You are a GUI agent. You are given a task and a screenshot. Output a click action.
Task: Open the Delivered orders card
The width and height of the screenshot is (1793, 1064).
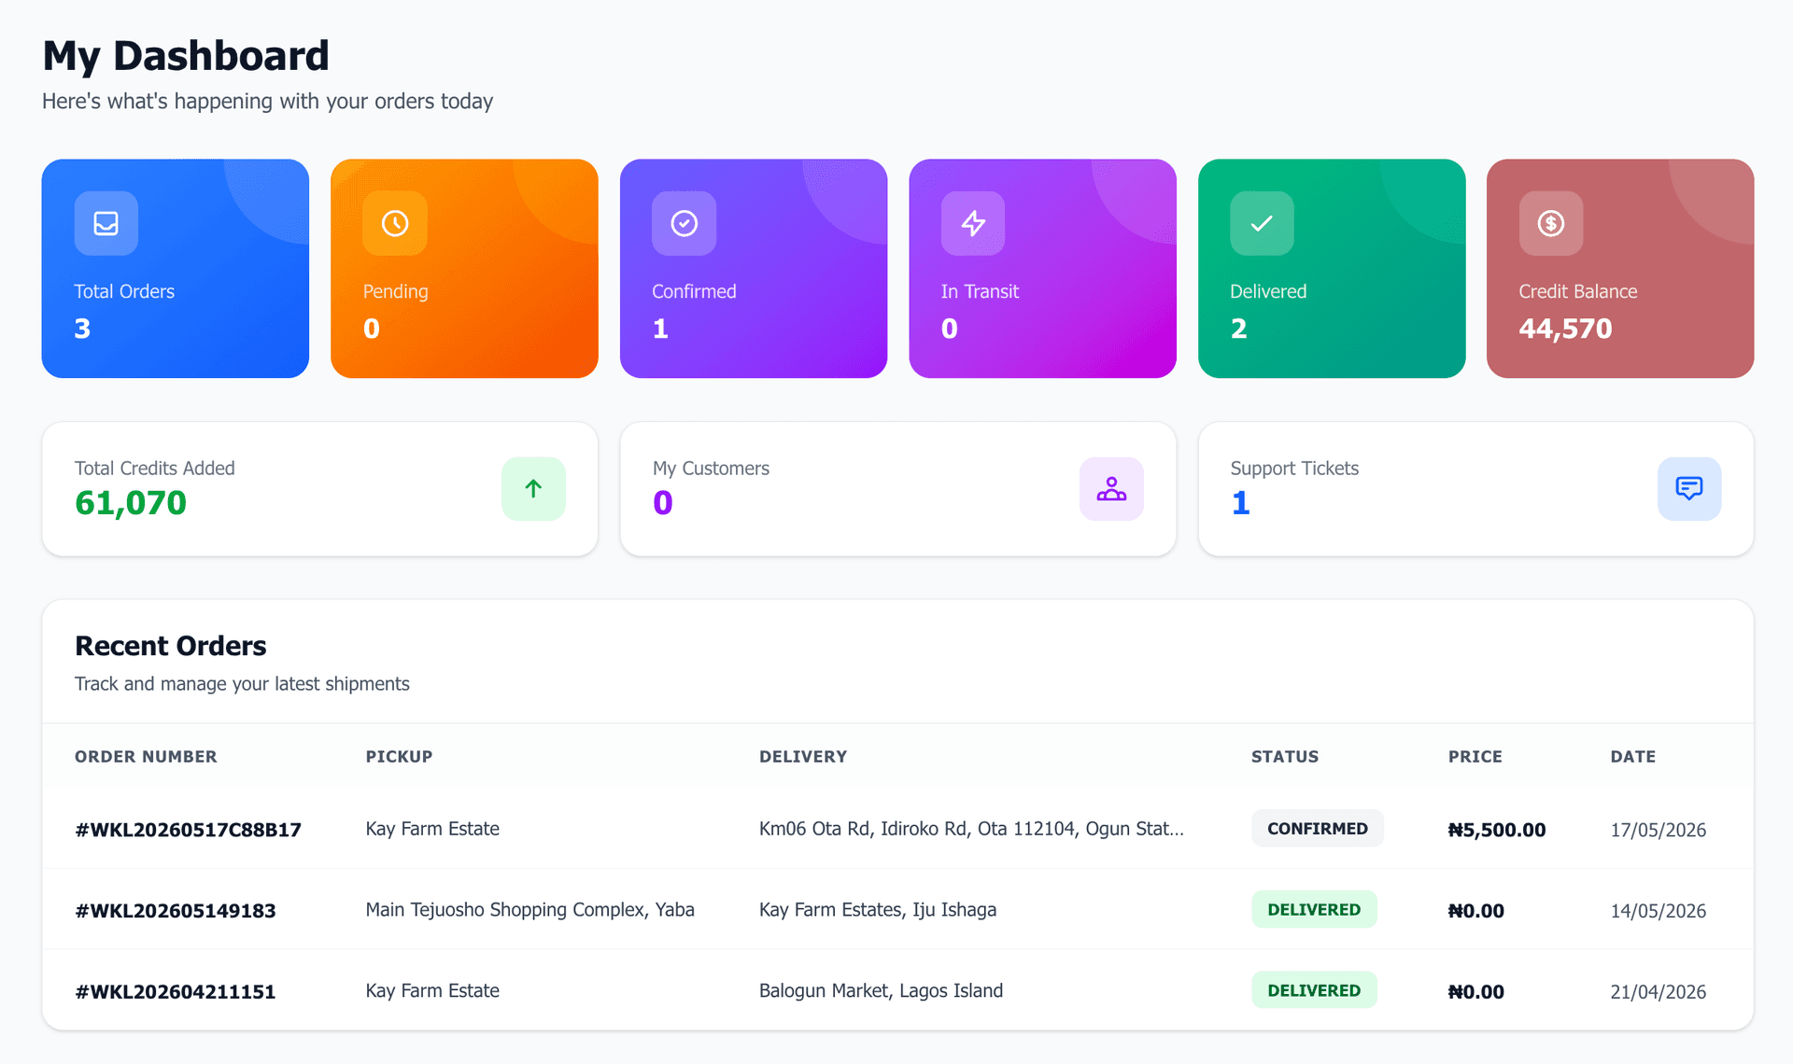pyautogui.click(x=1332, y=268)
